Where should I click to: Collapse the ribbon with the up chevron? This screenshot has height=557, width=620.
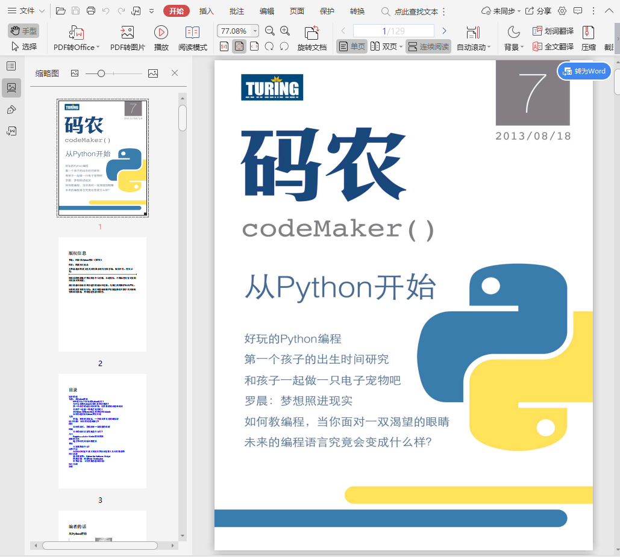(x=609, y=11)
